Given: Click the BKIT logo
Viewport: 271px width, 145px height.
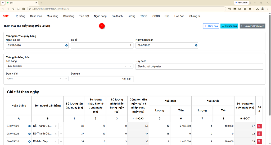Looking at the screenshot, I should point(6,16).
